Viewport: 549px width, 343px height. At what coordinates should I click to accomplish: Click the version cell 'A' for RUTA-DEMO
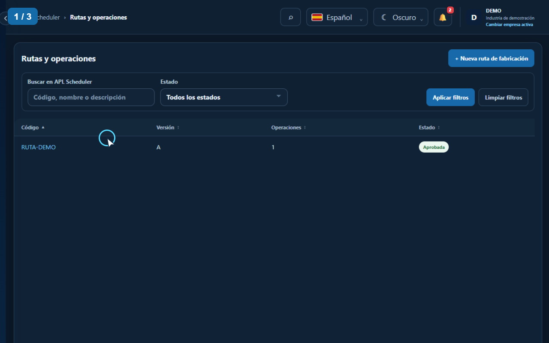click(159, 147)
